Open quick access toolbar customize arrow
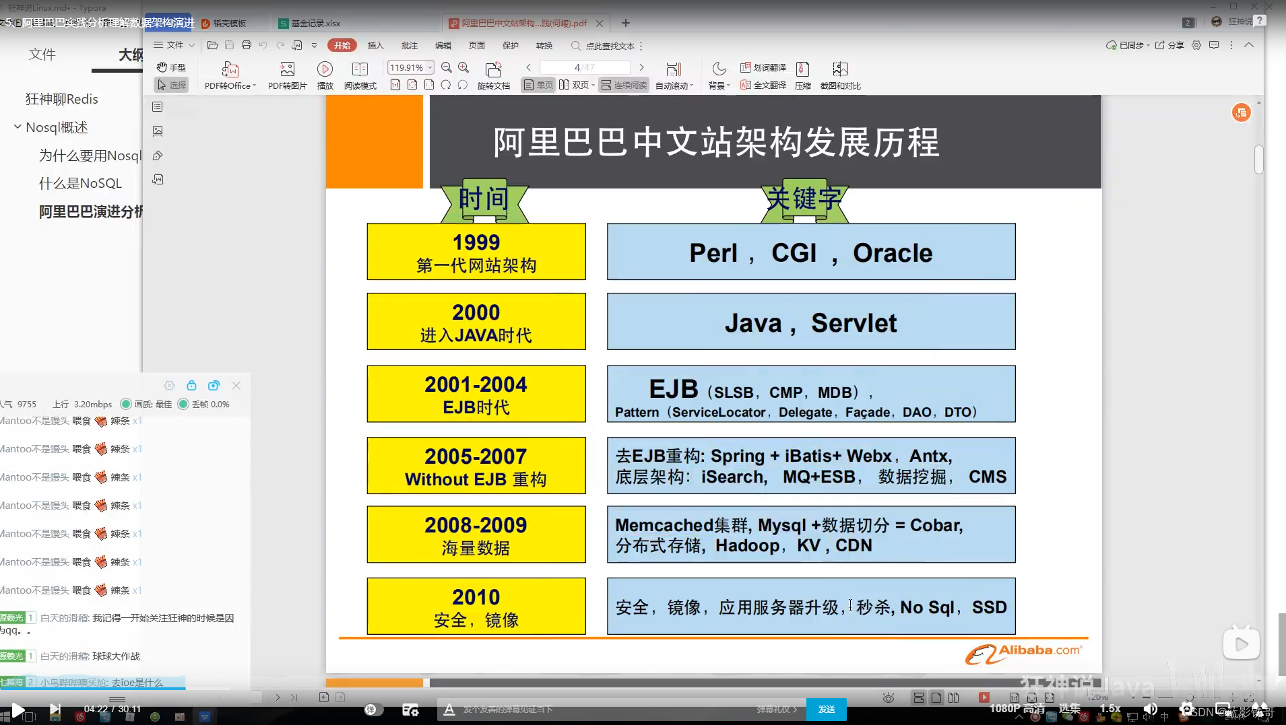 pos(314,45)
